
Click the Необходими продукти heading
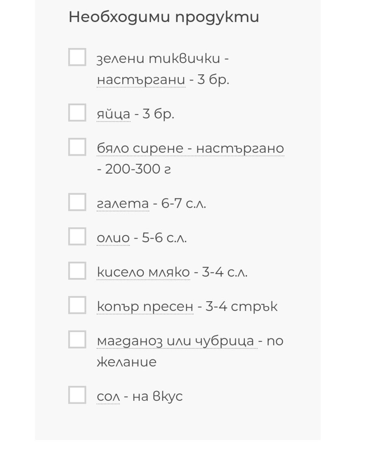tap(164, 17)
